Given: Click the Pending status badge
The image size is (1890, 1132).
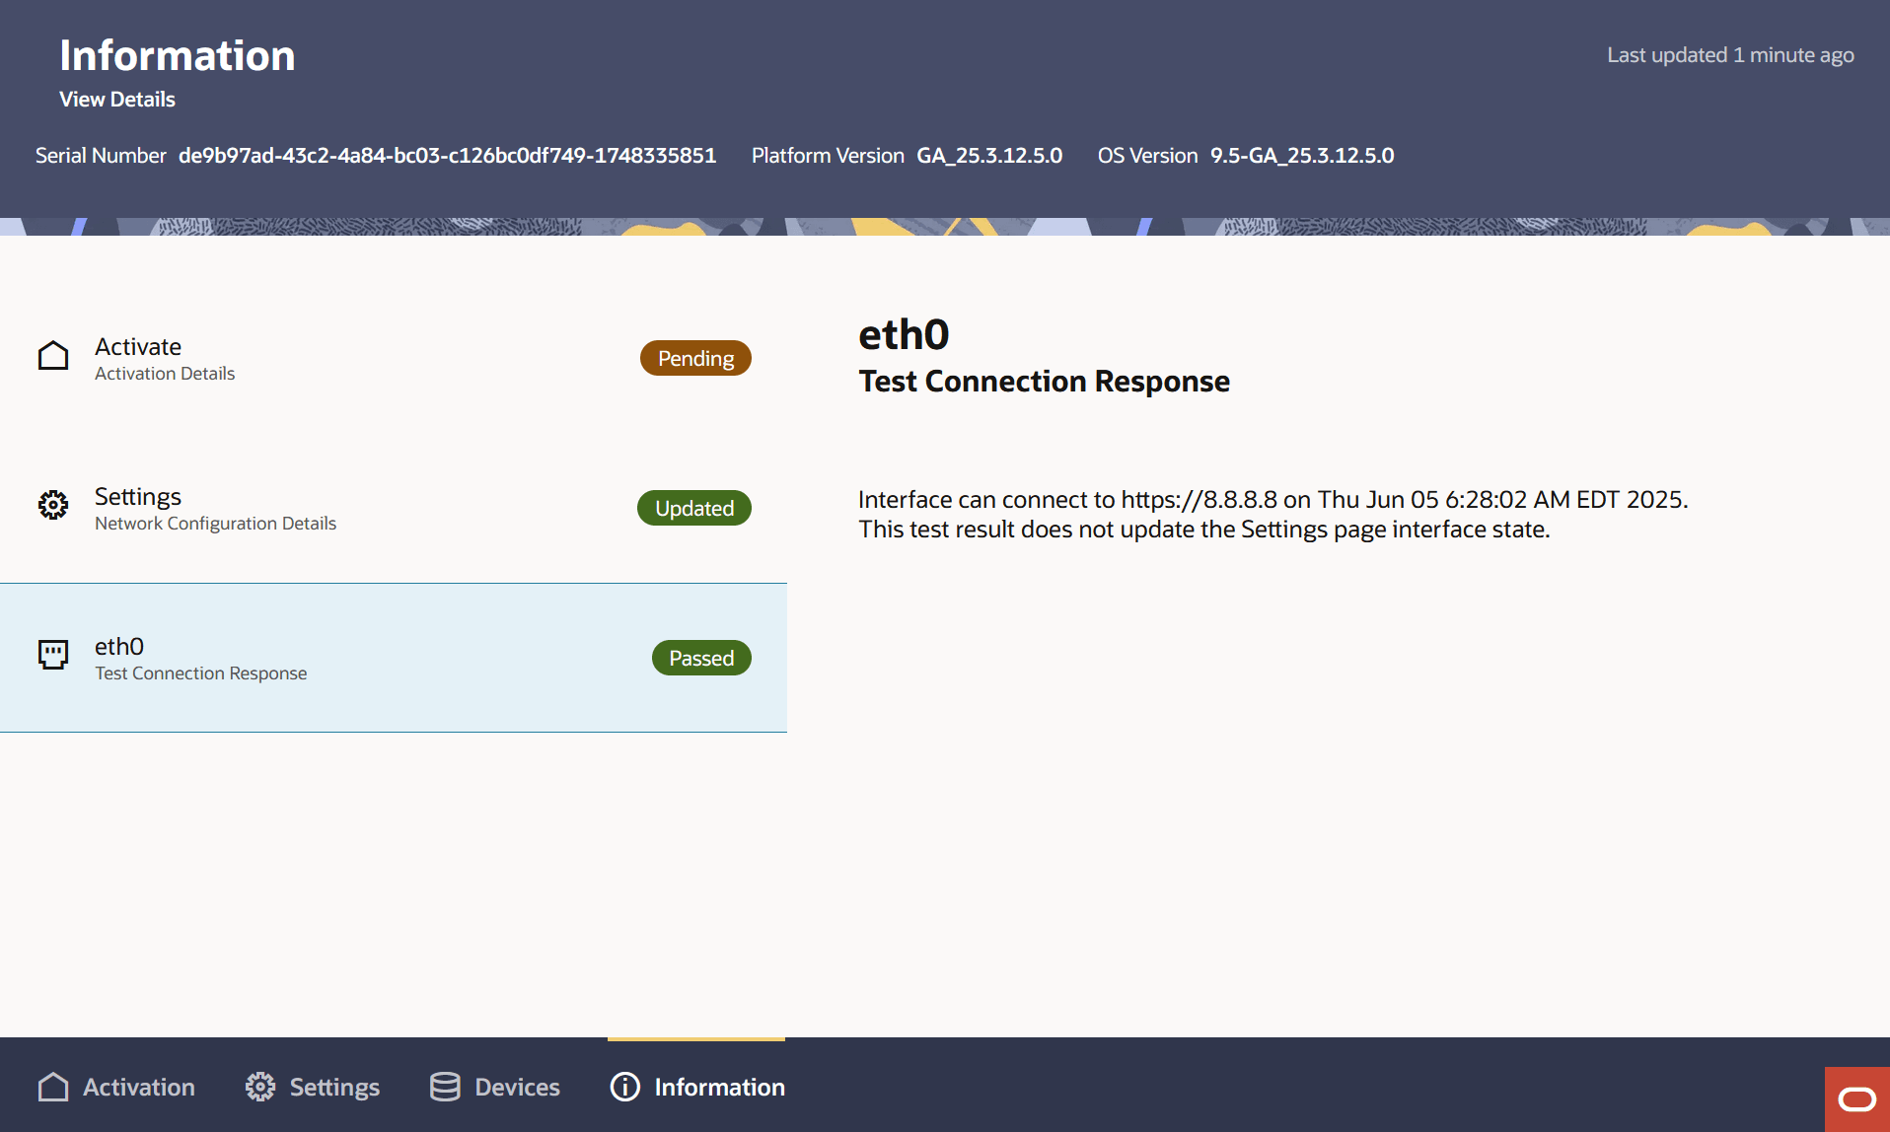Looking at the screenshot, I should pyautogui.click(x=695, y=357).
